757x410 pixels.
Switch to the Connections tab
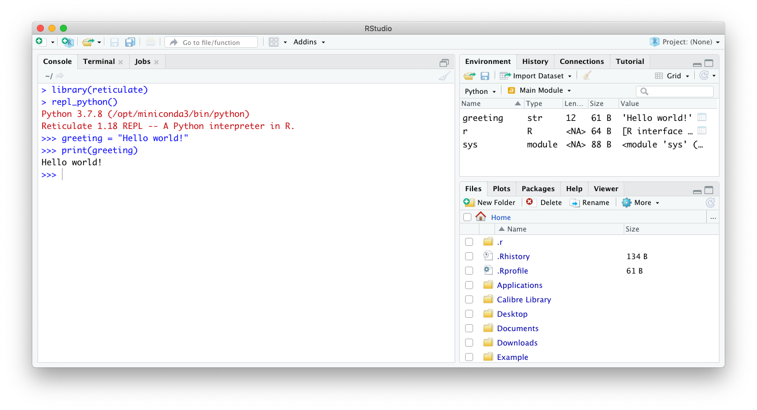click(x=582, y=62)
